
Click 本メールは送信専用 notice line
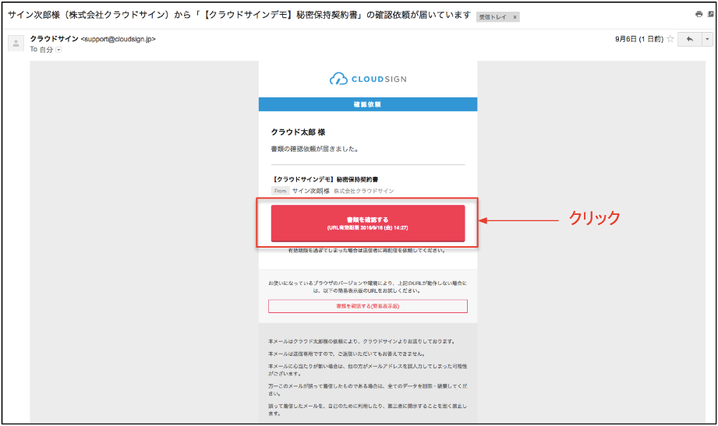point(347,354)
